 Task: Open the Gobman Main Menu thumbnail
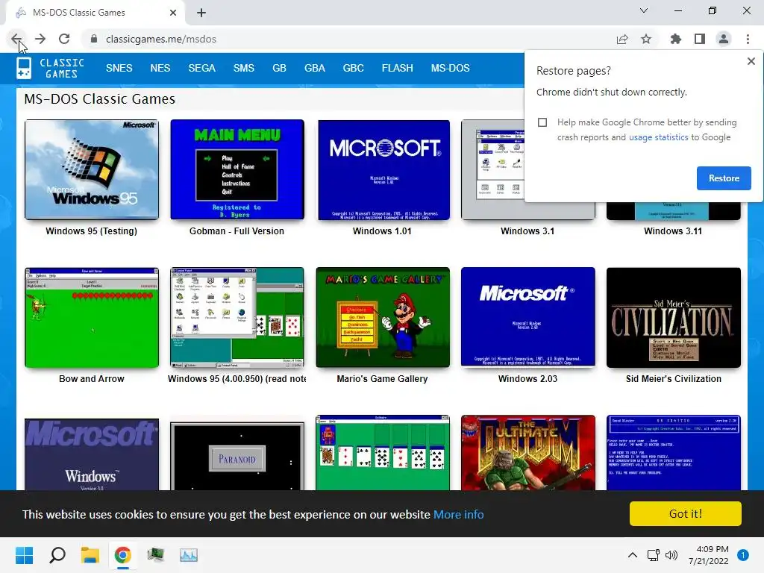click(x=237, y=169)
